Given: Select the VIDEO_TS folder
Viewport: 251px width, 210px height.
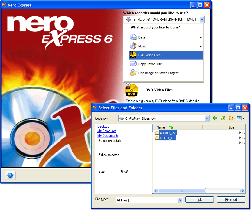Looking at the screenshot, I should point(167,138).
